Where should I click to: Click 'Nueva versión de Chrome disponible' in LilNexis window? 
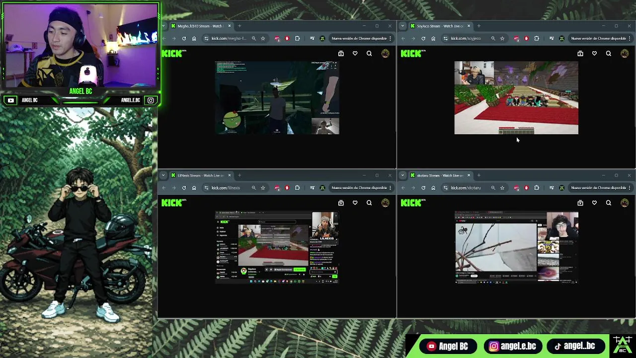tap(359, 187)
